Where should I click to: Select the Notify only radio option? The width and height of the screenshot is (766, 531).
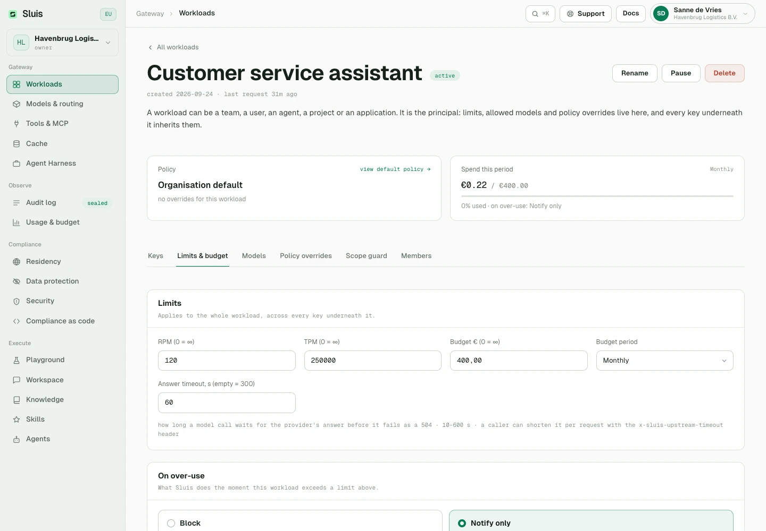pyautogui.click(x=462, y=524)
